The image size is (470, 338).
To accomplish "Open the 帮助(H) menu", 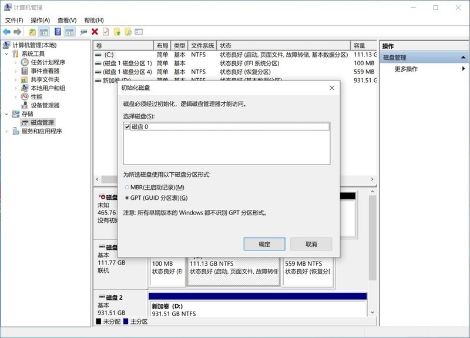I will [94, 20].
